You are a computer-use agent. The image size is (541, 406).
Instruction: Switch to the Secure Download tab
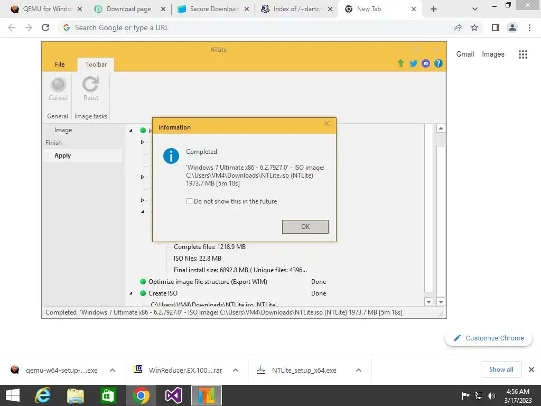coord(213,9)
